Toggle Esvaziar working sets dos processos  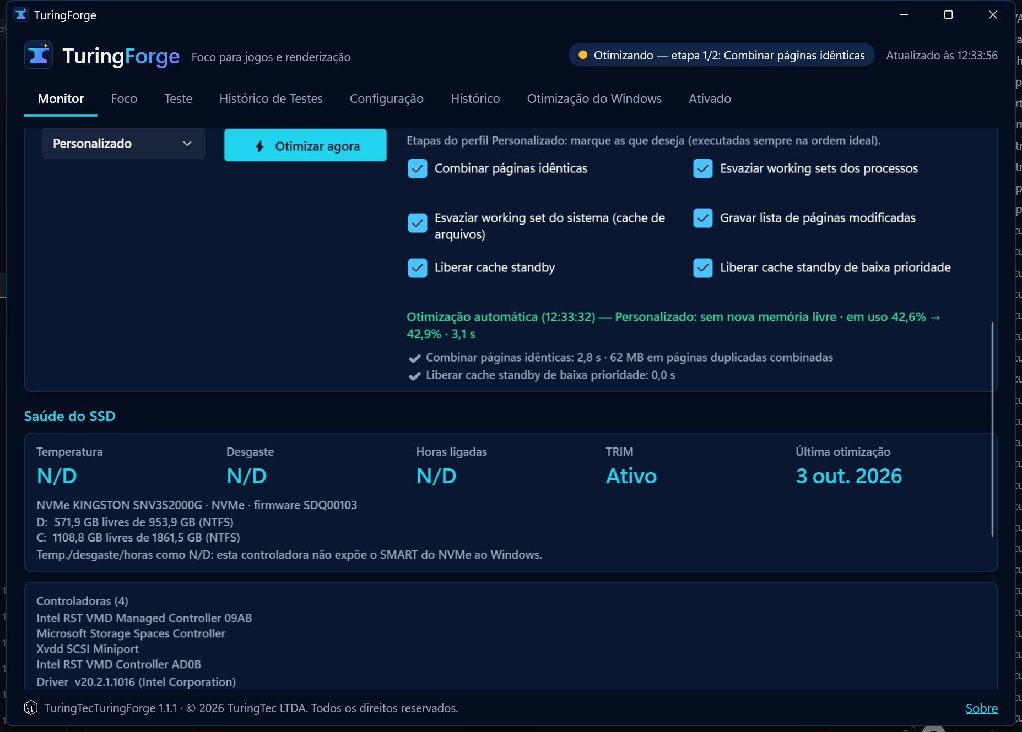click(x=703, y=168)
